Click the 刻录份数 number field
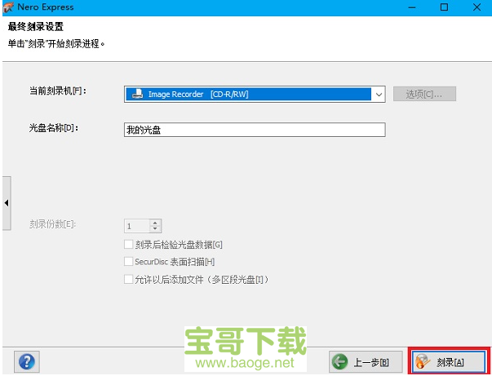The width and height of the screenshot is (492, 376). (137, 226)
